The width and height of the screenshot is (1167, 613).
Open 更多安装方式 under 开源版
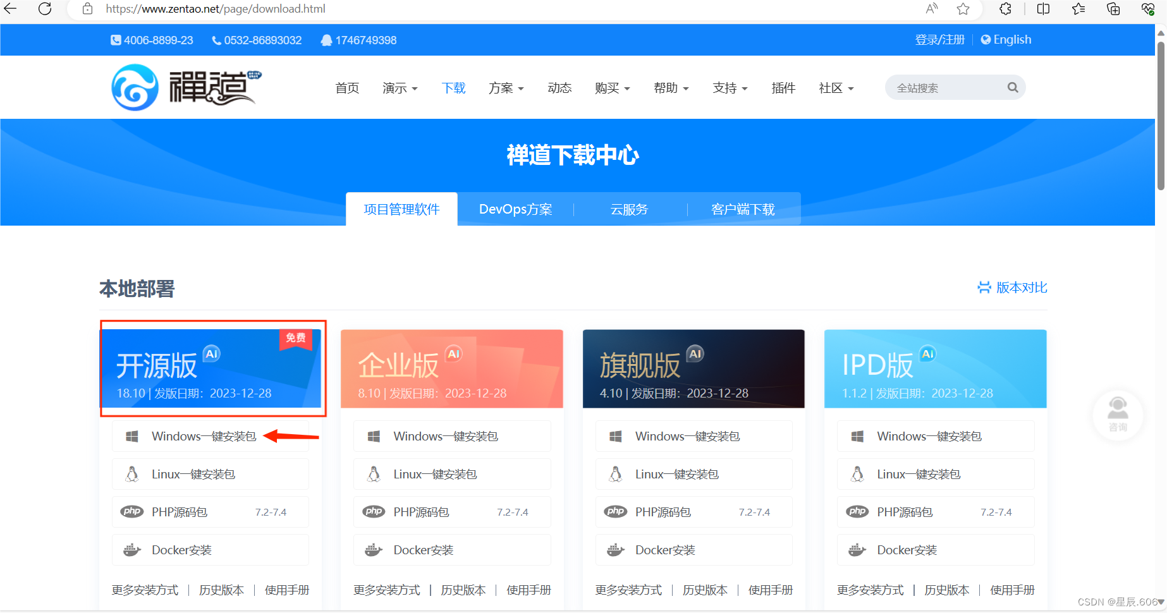[x=145, y=590]
